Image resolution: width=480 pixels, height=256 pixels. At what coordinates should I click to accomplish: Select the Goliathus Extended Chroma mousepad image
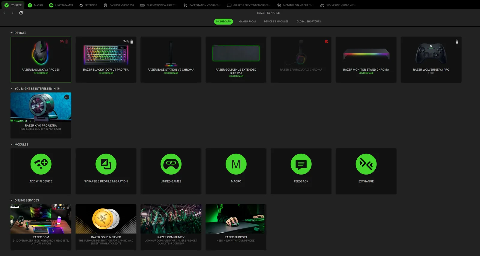point(236,53)
